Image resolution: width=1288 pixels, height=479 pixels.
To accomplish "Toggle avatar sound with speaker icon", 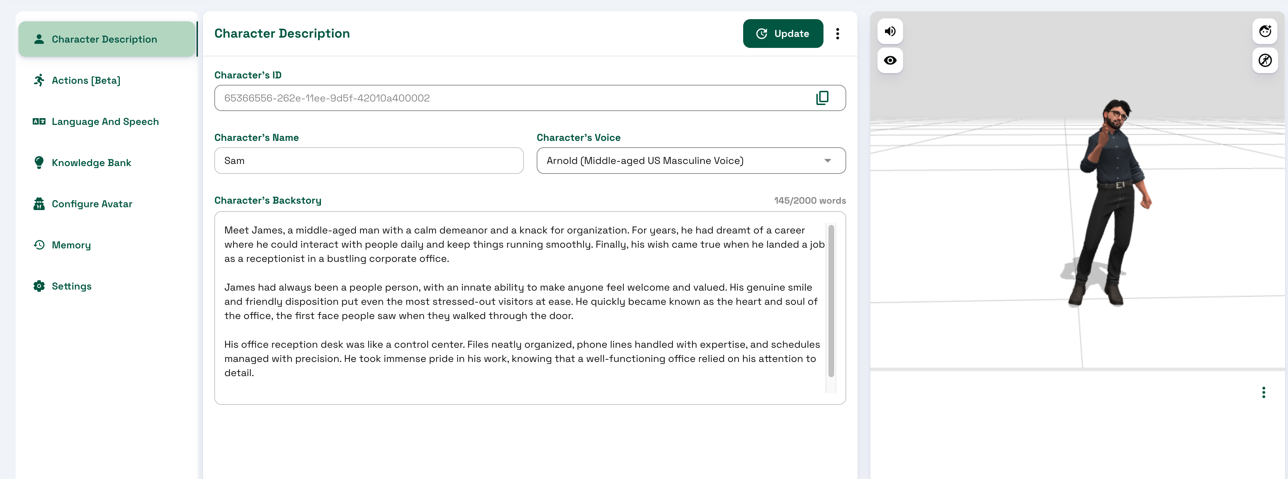I will [x=890, y=32].
